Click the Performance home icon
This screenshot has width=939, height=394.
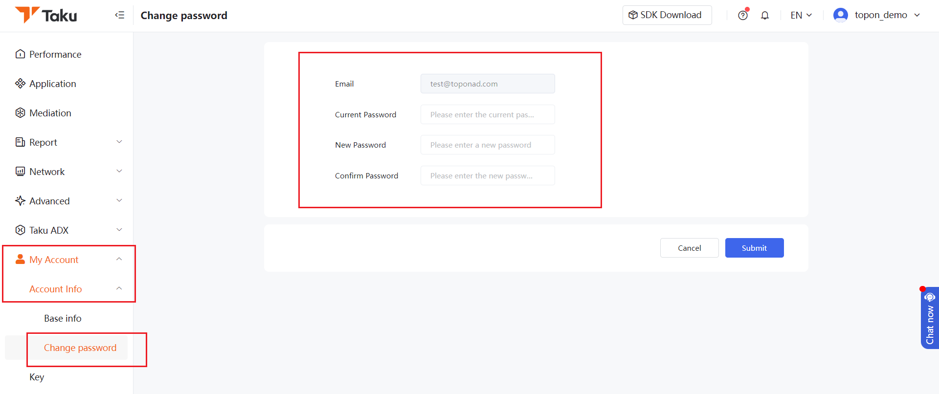click(20, 54)
